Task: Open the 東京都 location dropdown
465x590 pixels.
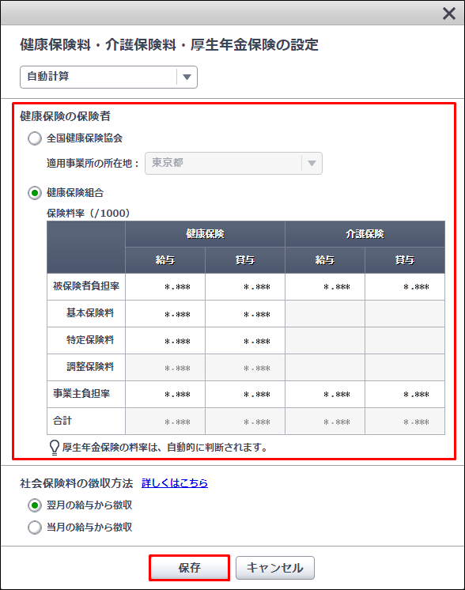Action: click(x=233, y=163)
